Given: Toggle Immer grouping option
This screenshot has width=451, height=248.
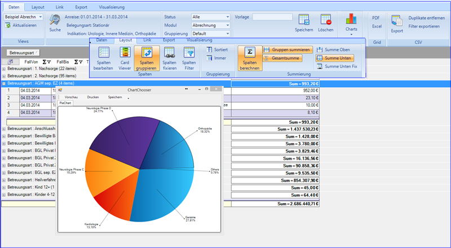Looking at the screenshot, I should point(216,58).
